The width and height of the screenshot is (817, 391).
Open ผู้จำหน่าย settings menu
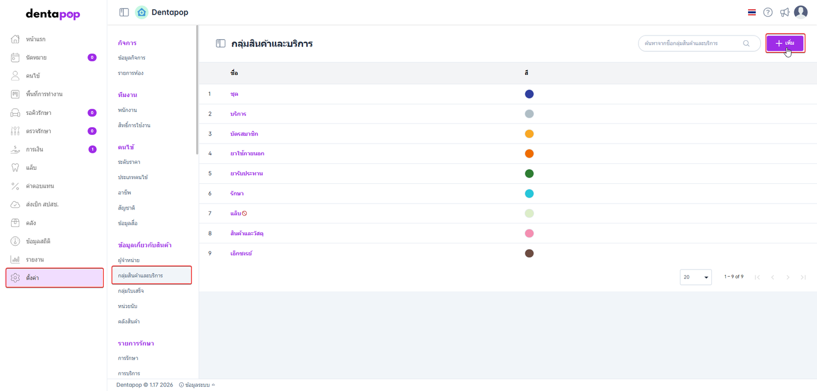pos(129,260)
